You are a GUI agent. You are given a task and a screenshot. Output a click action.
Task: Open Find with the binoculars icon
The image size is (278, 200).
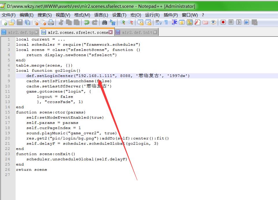pos(104,22)
